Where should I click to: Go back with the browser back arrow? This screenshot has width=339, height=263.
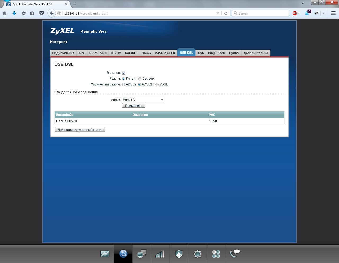point(52,13)
